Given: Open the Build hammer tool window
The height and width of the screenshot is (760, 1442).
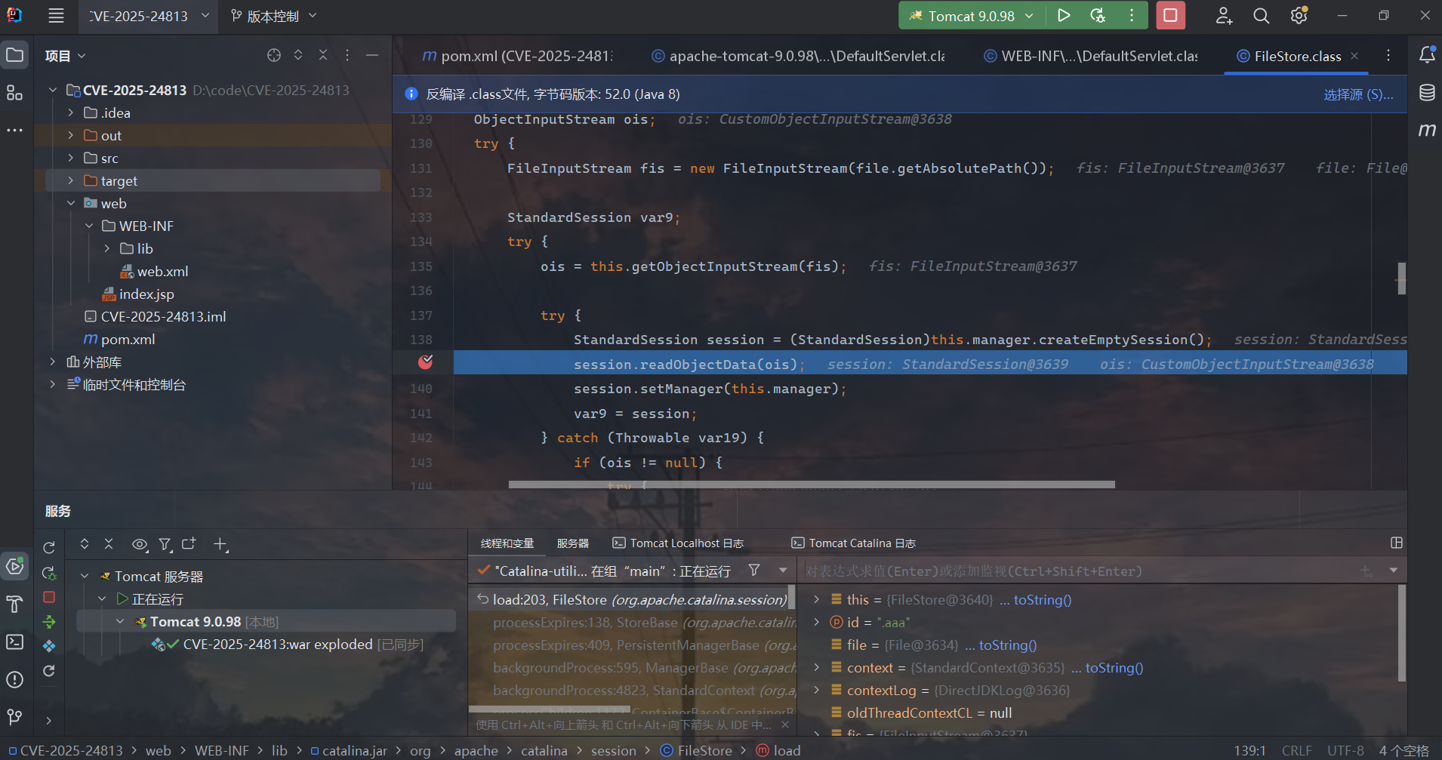Looking at the screenshot, I should coord(14,604).
